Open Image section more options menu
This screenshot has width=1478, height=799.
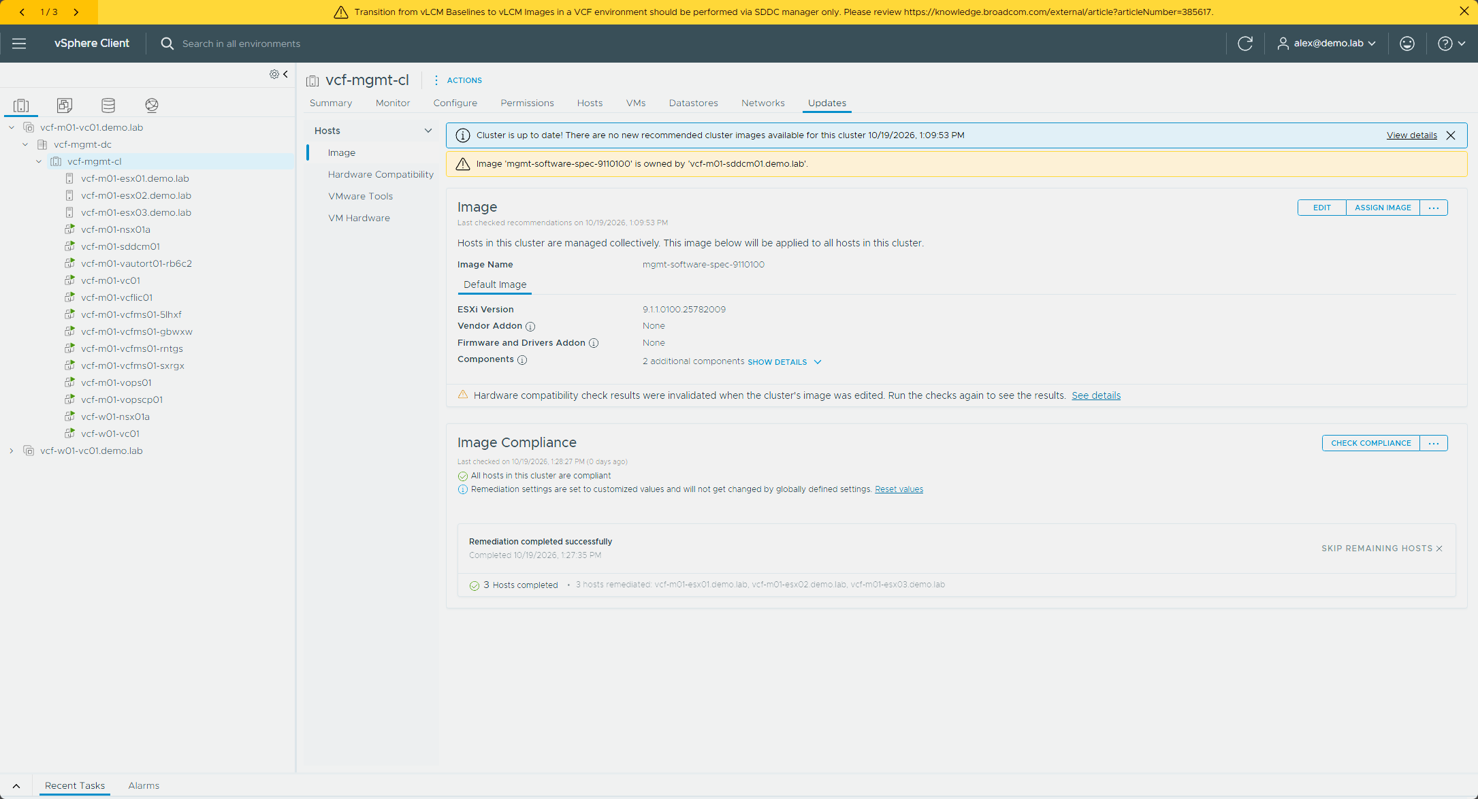(x=1434, y=208)
